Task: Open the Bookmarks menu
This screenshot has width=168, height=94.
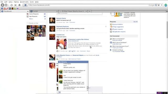Action: tap(24, 2)
